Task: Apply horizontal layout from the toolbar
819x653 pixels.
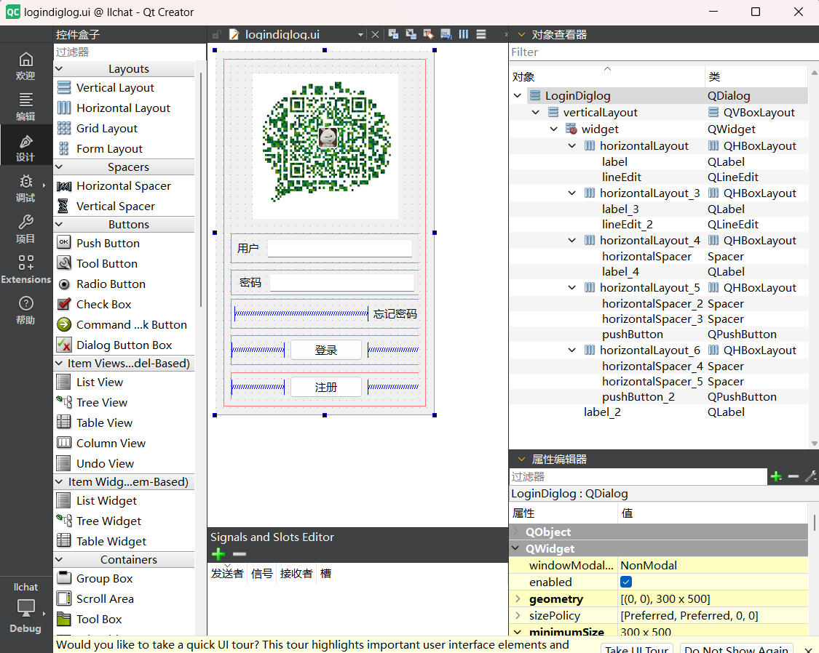Action: click(x=464, y=34)
